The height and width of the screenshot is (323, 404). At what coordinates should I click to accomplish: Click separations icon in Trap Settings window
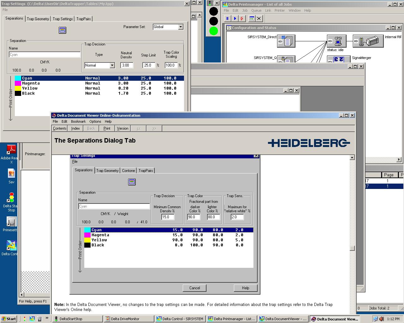pos(62,30)
